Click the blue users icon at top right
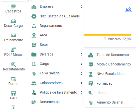 pyautogui.click(x=129, y=10)
